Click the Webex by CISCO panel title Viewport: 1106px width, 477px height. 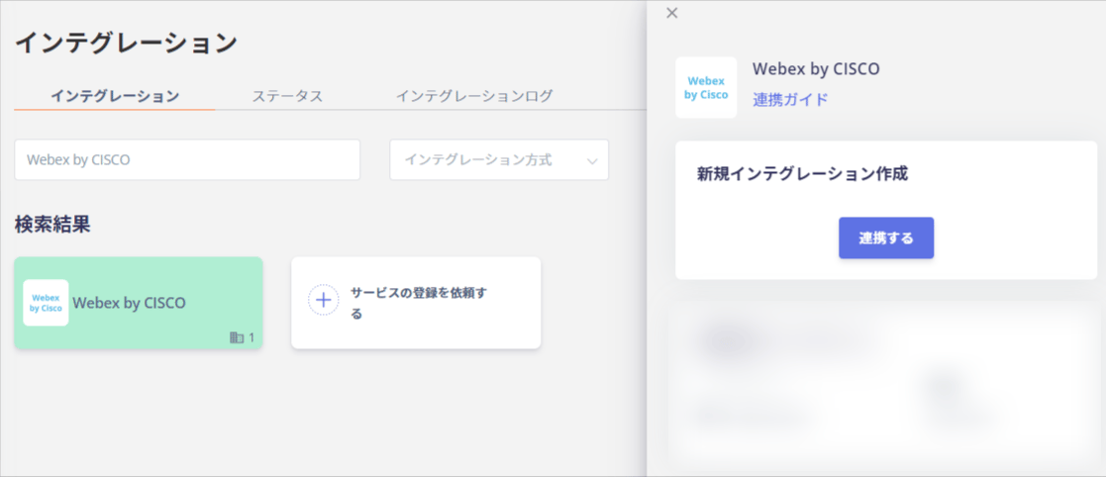816,69
